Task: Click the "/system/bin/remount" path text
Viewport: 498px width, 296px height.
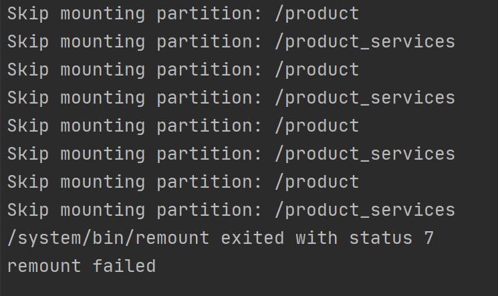Action: tap(108, 238)
